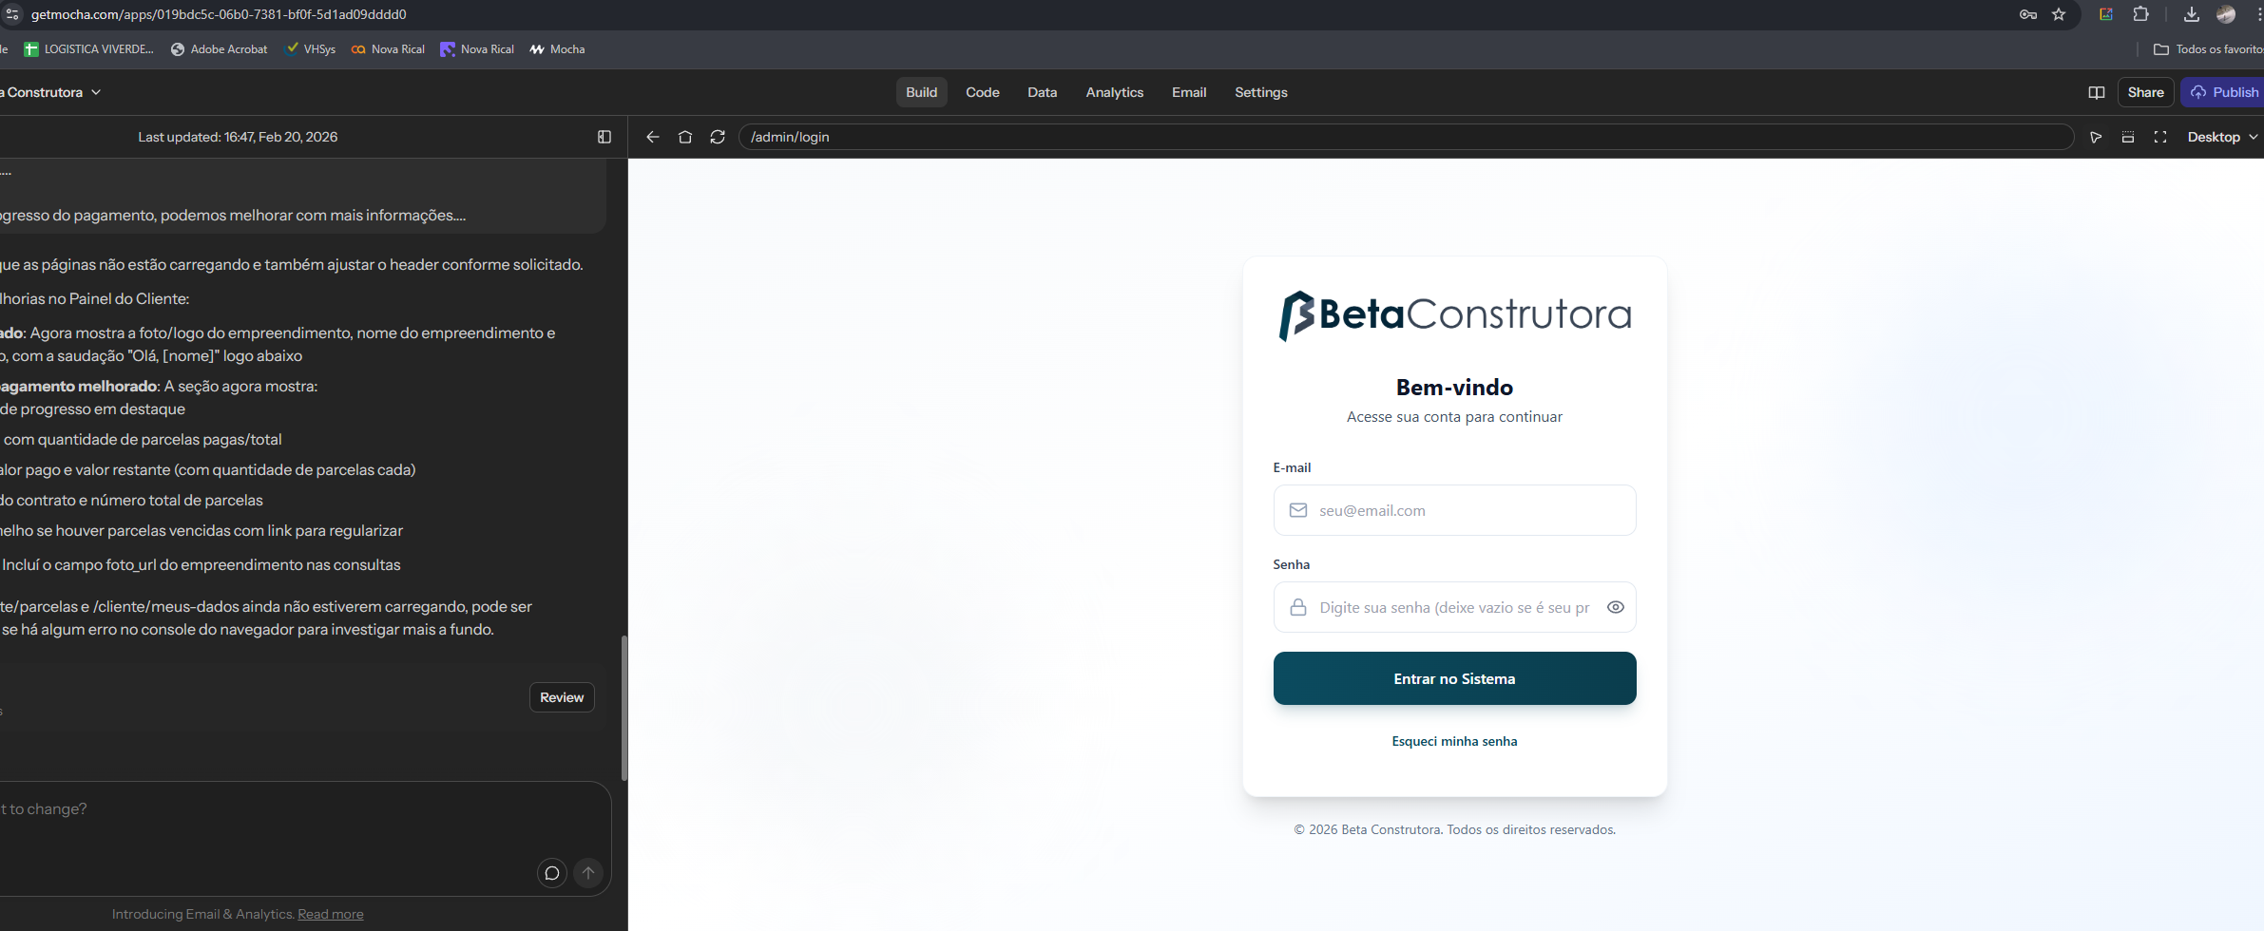Click the preview home icon
This screenshot has height=931, width=2264.
(x=684, y=137)
